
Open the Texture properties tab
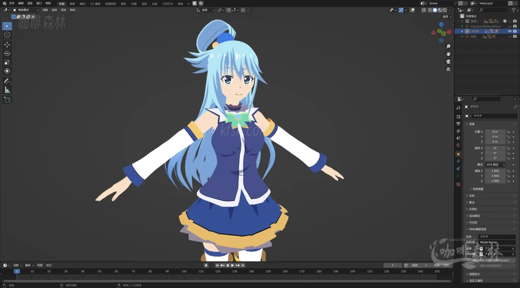(x=459, y=184)
